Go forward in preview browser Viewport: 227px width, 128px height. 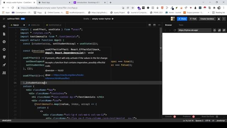(170, 30)
